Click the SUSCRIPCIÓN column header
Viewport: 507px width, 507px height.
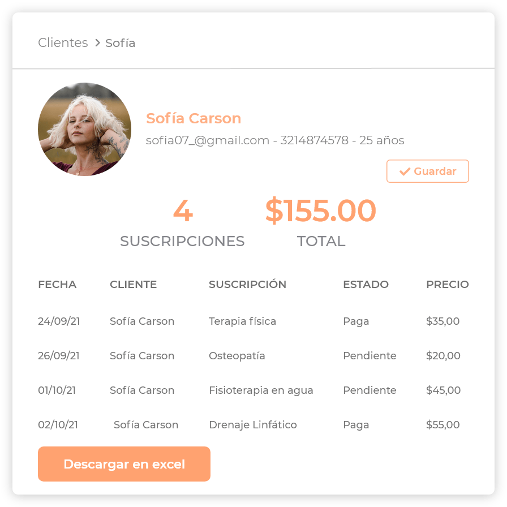[x=247, y=285]
